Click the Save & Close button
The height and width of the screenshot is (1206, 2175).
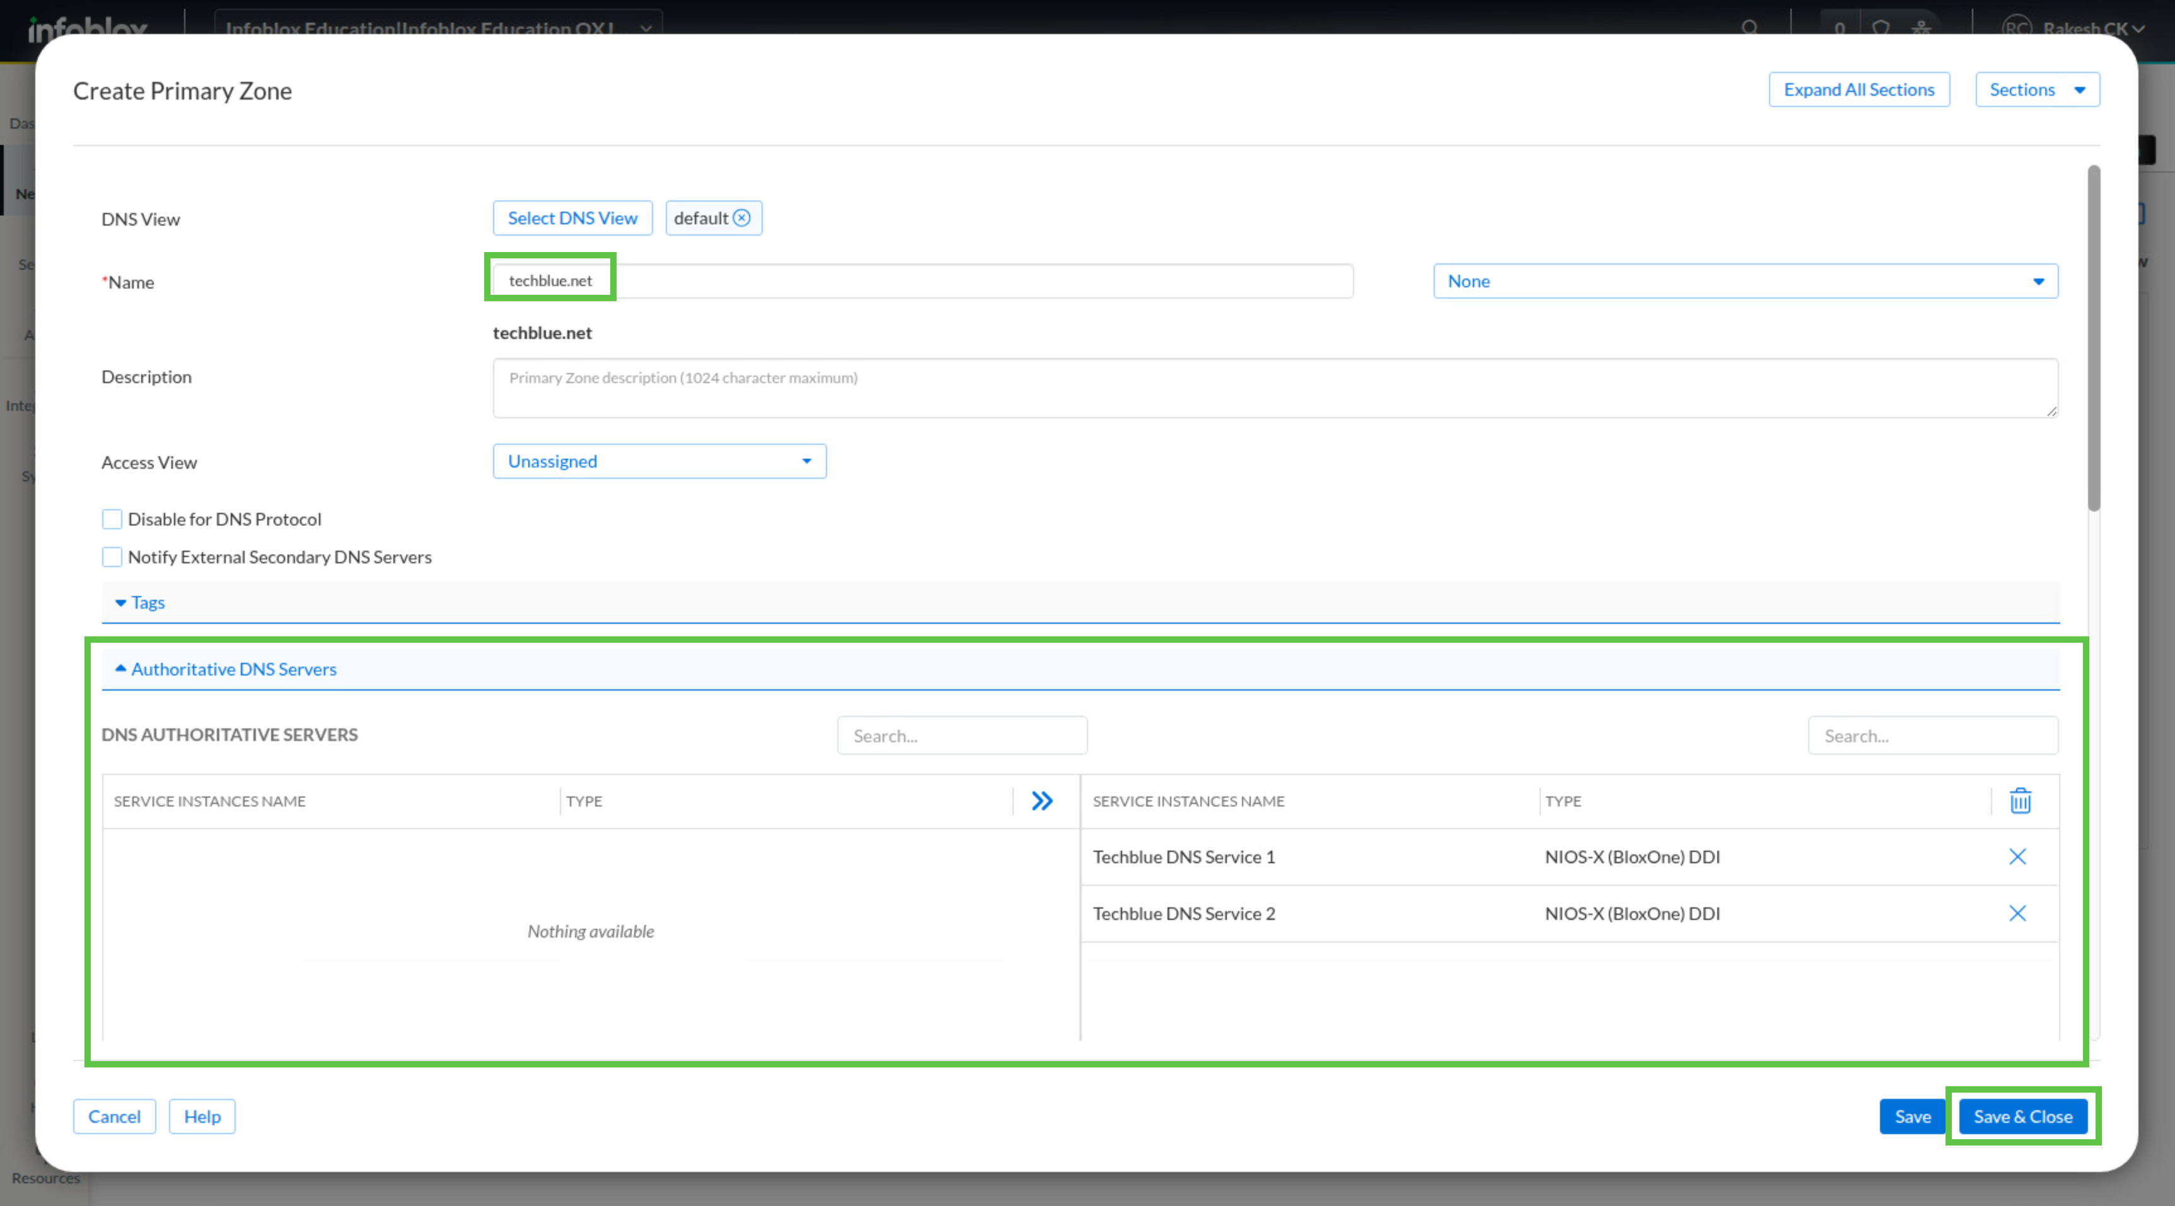[2023, 1117]
